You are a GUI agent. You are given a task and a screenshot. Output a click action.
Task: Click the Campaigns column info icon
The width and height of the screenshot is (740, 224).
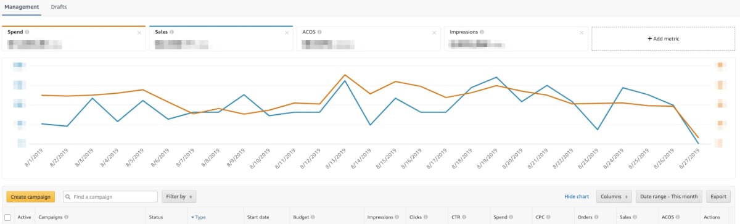pos(66,217)
